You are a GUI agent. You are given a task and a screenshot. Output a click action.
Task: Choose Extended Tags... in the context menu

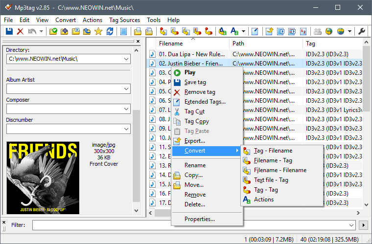pyautogui.click(x=207, y=102)
